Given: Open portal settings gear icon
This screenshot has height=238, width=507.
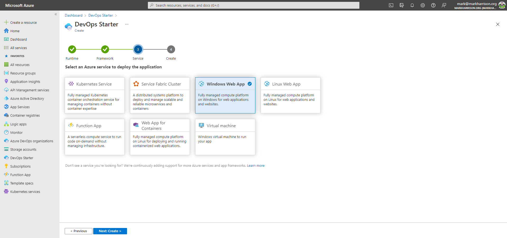Looking at the screenshot, I should tap(423, 5).
